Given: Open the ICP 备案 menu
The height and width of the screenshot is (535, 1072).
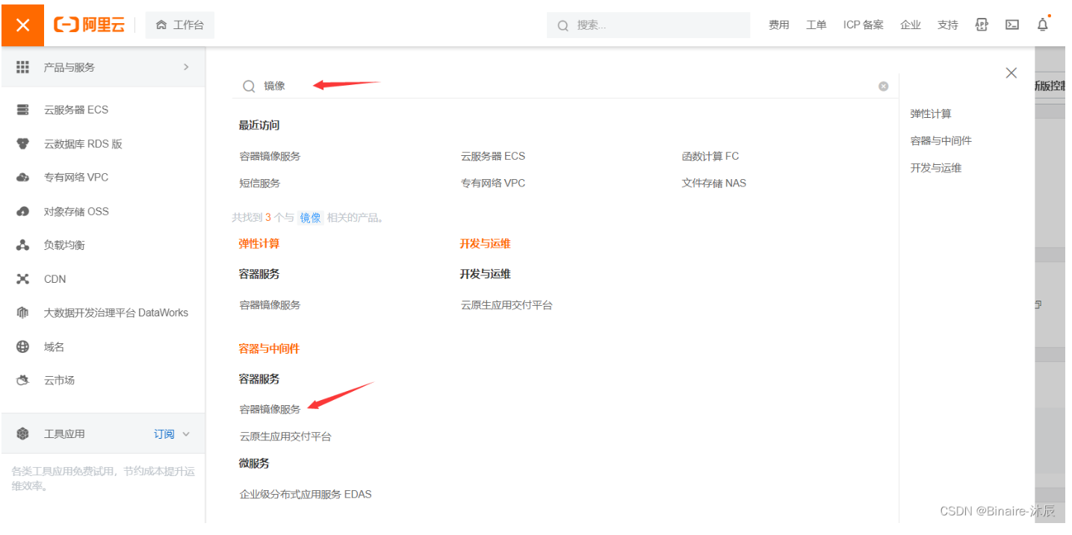Looking at the screenshot, I should pyautogui.click(x=863, y=25).
